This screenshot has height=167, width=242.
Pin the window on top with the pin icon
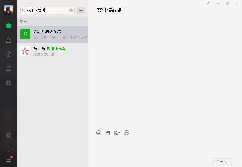208,3
